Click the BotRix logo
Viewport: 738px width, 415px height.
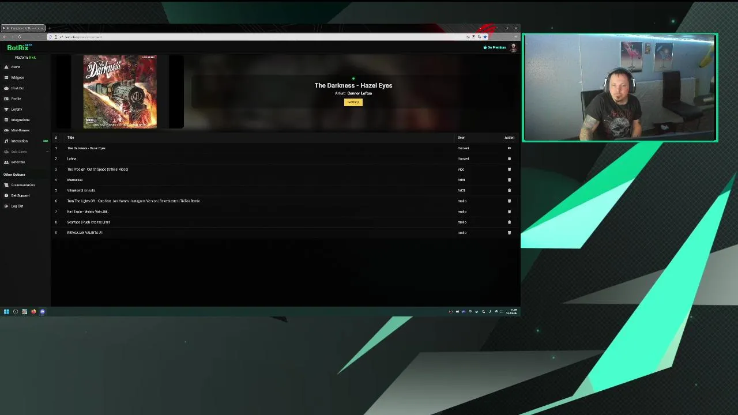click(19, 47)
